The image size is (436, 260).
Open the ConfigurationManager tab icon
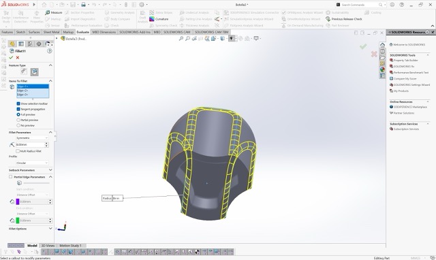click(x=30, y=44)
